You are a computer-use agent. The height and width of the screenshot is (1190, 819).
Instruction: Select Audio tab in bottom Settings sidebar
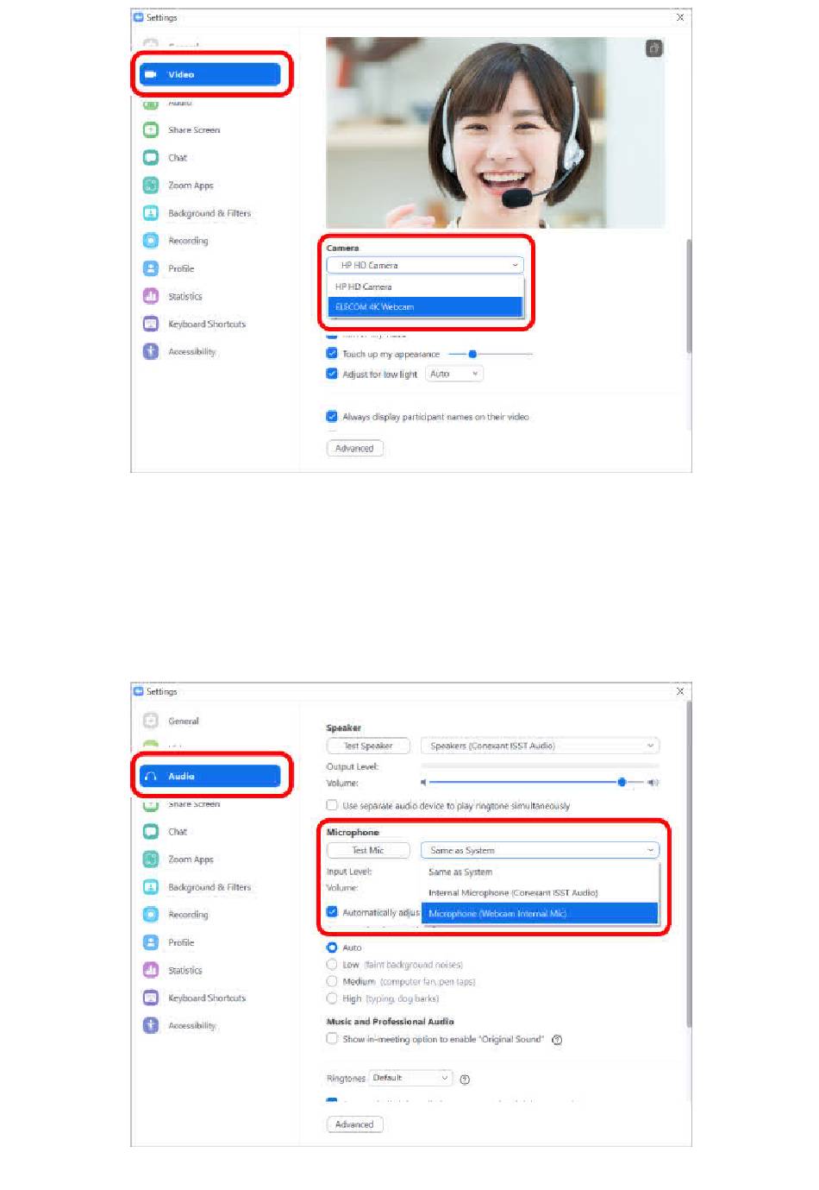point(210,776)
